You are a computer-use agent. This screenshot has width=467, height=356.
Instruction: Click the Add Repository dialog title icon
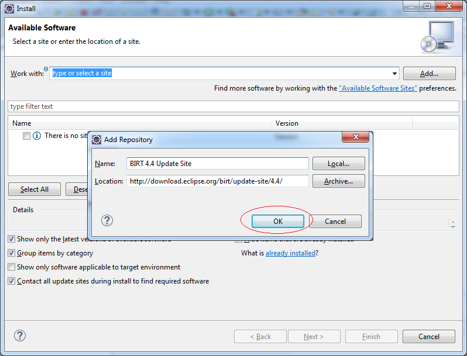pos(97,140)
